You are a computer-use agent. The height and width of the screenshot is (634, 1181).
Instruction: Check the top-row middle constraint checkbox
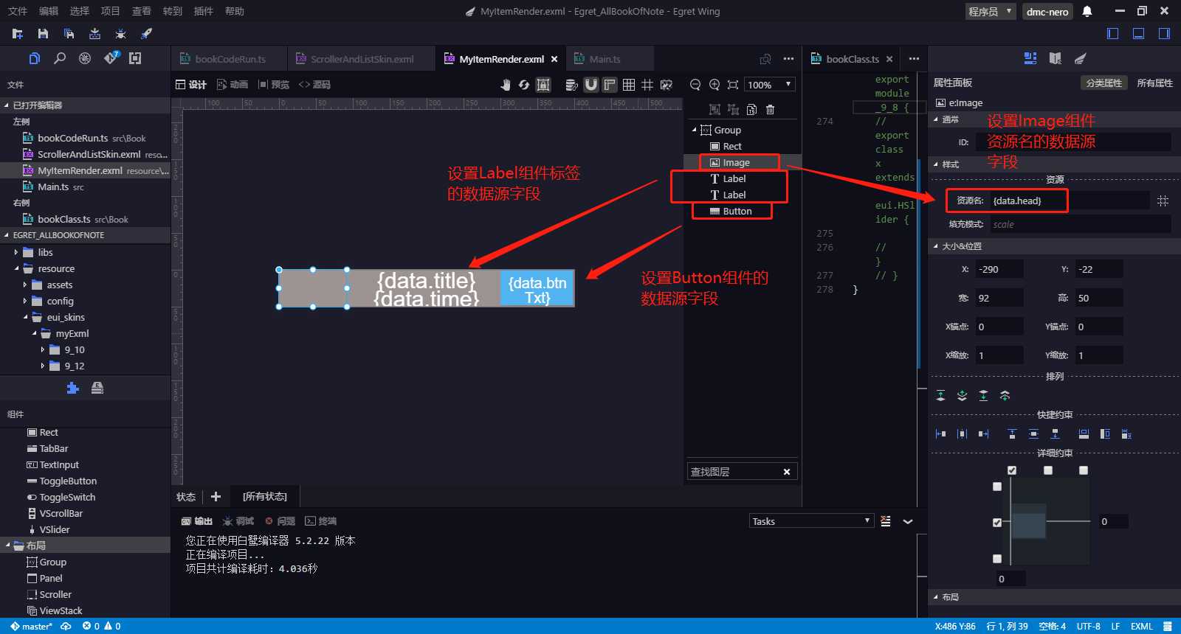point(1048,470)
